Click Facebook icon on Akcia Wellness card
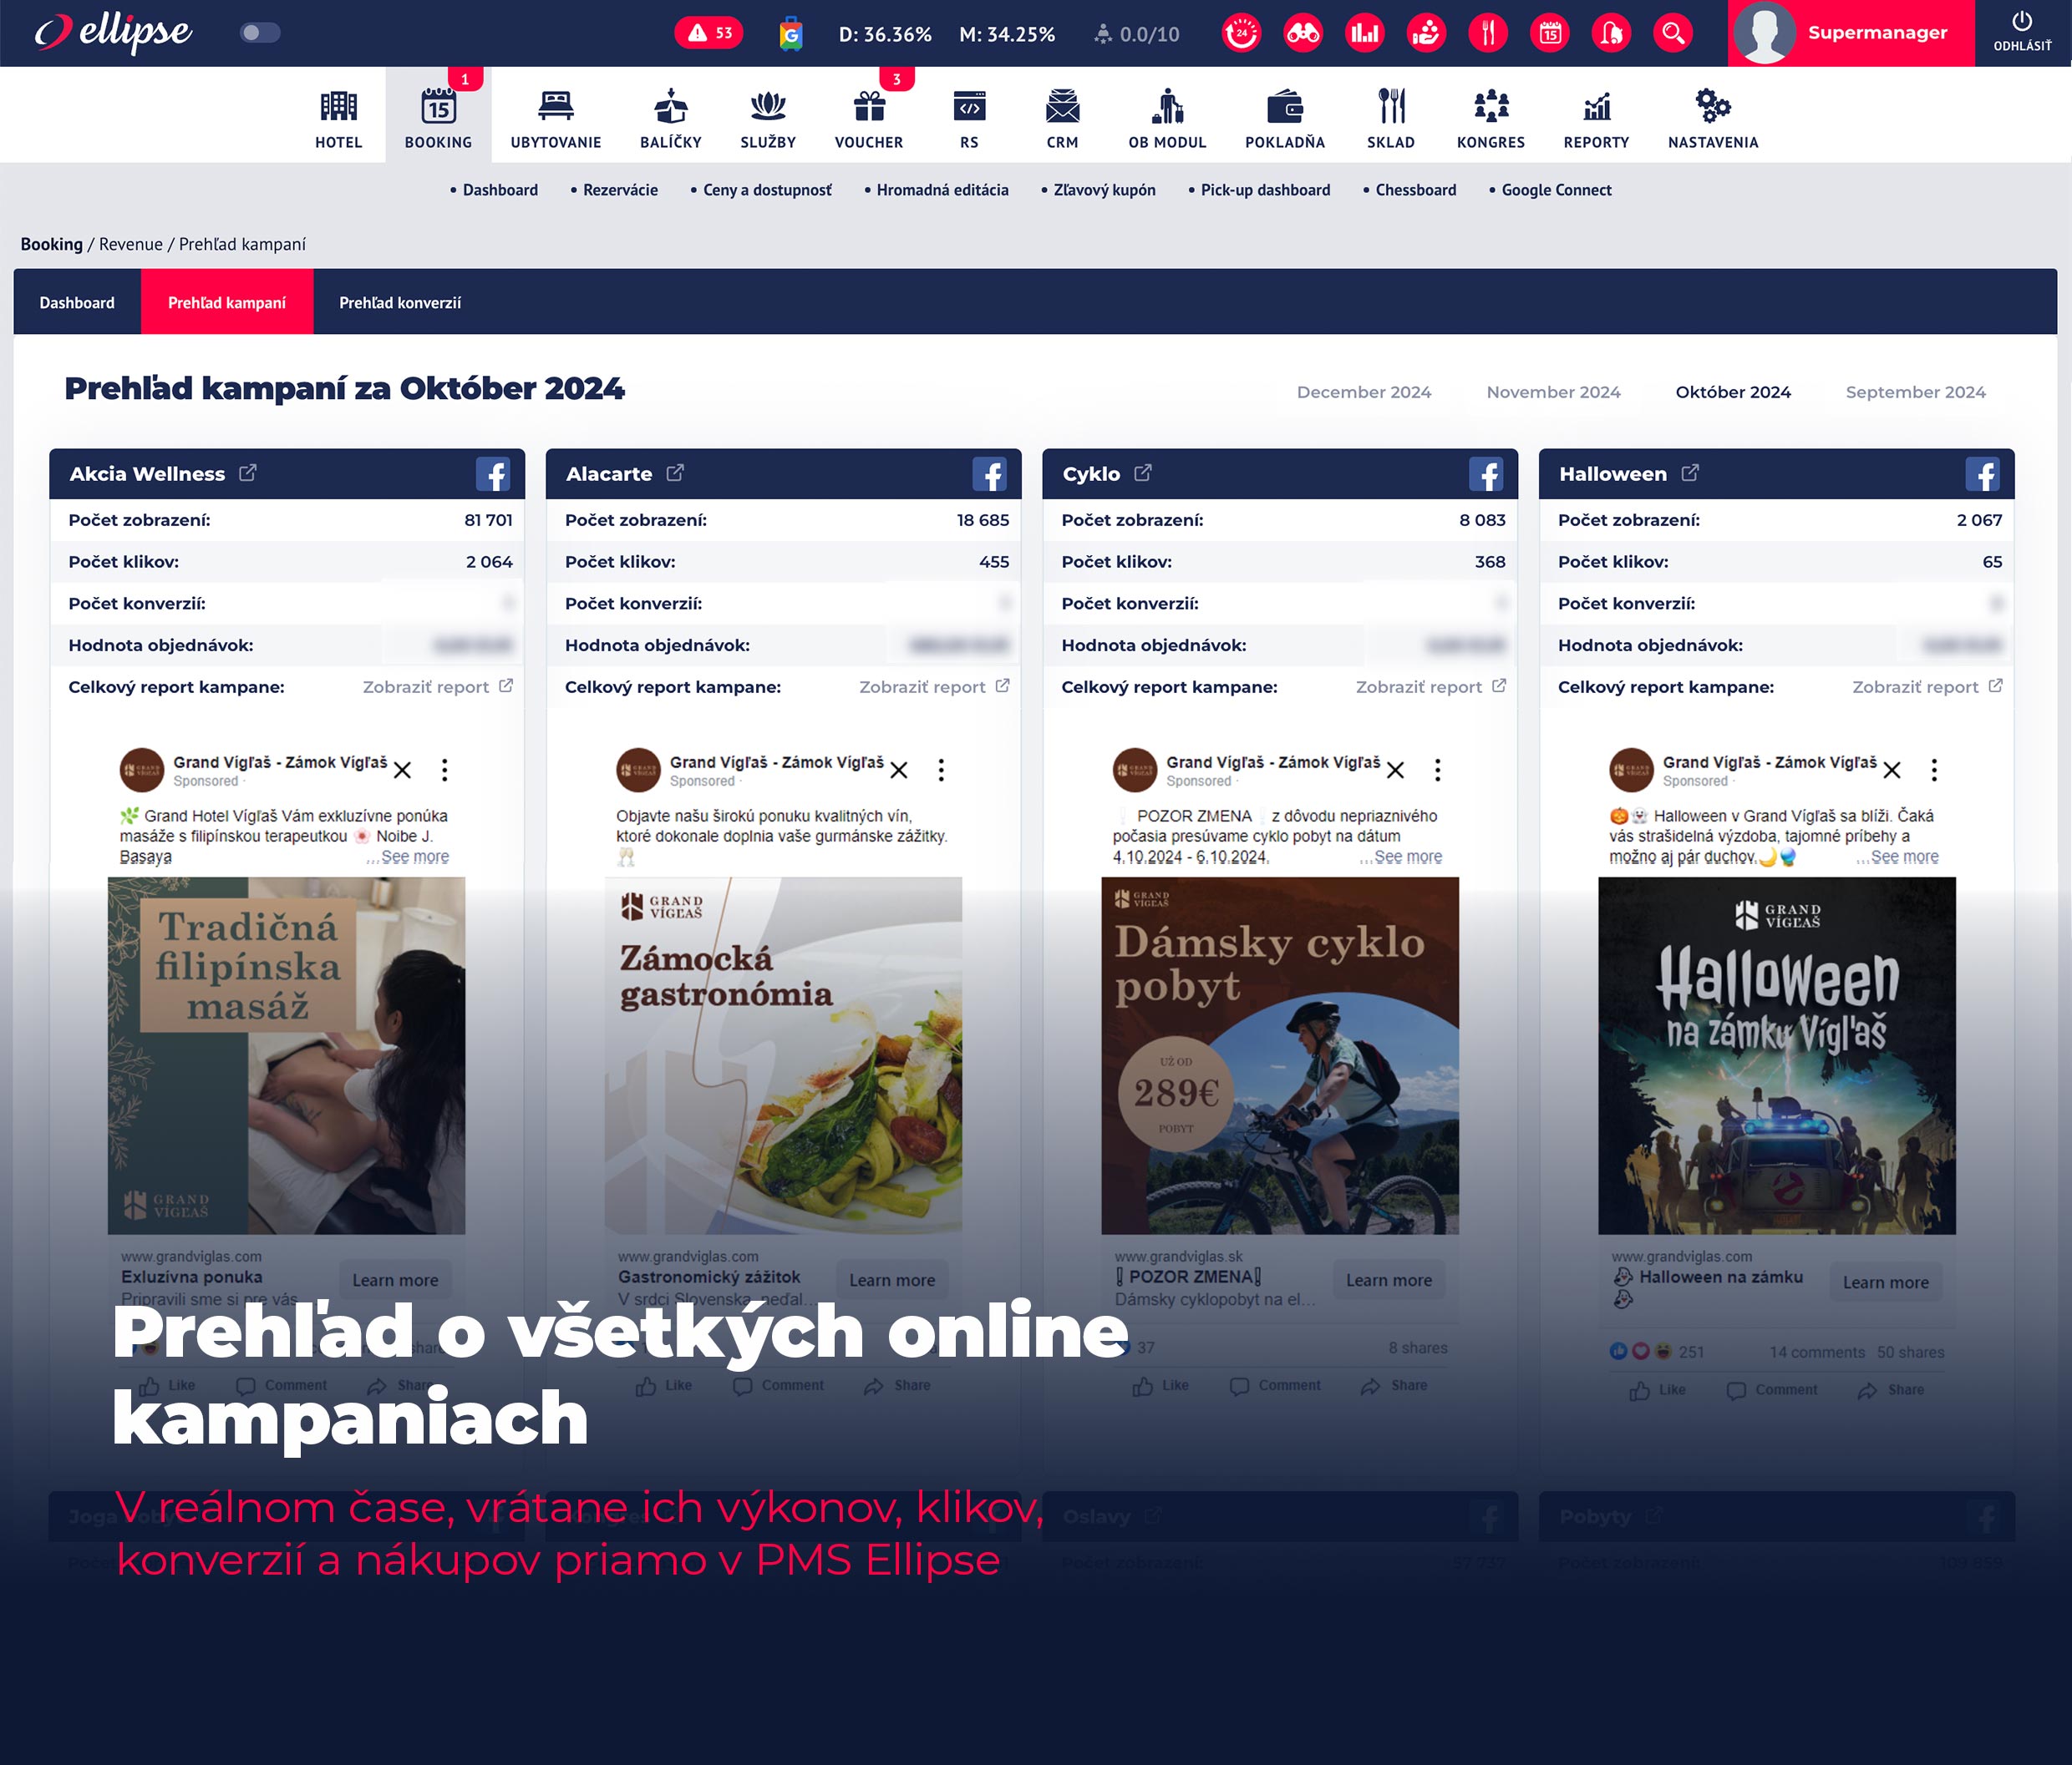The image size is (2072, 1765). click(493, 473)
